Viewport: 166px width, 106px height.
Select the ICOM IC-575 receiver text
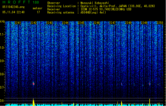[x=106, y=9]
